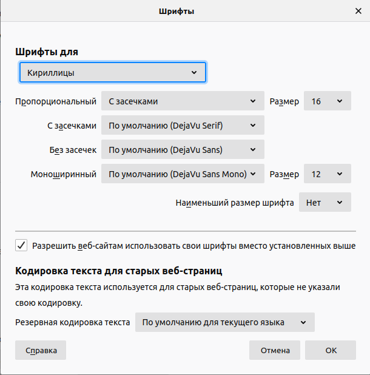Open the Моноширинный DejaVu Sans Mono dropdown
This screenshot has height=375, width=370.
point(183,174)
